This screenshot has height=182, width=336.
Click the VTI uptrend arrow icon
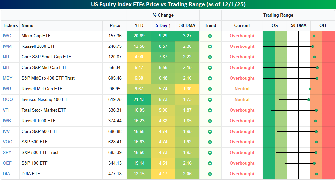(x=210, y=110)
